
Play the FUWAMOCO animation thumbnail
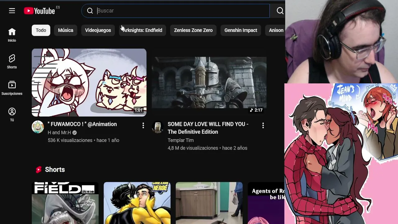point(89,82)
